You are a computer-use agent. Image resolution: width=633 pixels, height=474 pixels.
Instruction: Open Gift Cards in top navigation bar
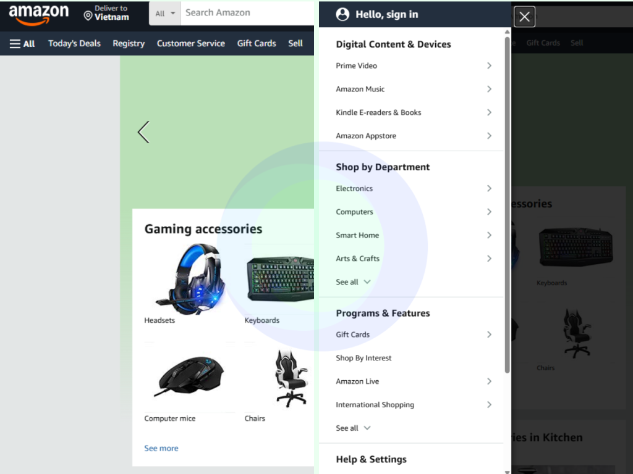coord(257,44)
